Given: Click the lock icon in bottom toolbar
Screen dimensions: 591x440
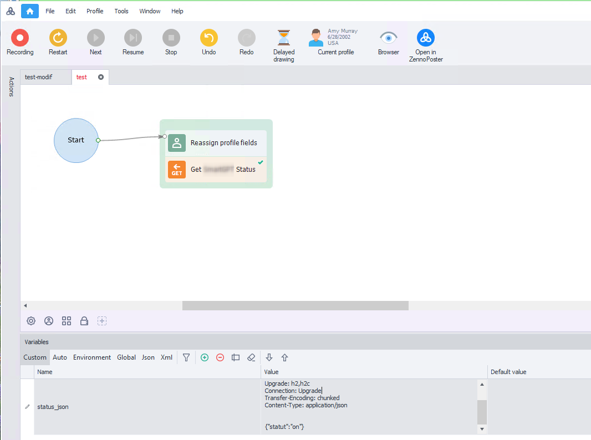Looking at the screenshot, I should coord(84,321).
